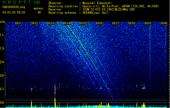
Task: Click the 0640 time marker
Action: click(x=164, y=23)
